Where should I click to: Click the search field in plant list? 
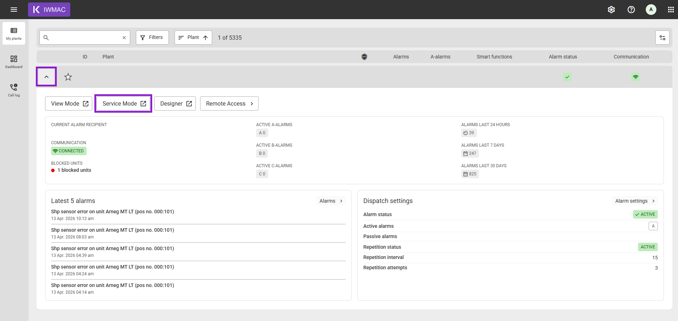85,38
